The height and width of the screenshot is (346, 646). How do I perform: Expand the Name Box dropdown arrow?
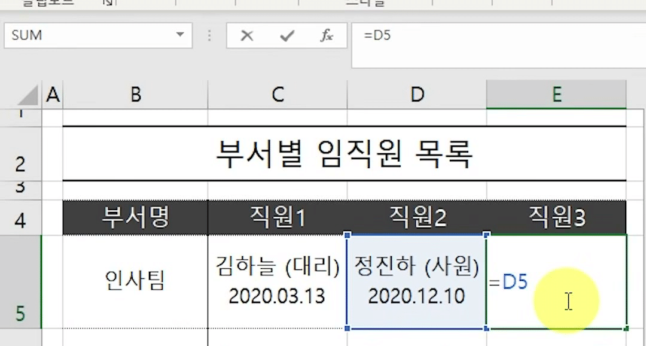click(x=180, y=35)
